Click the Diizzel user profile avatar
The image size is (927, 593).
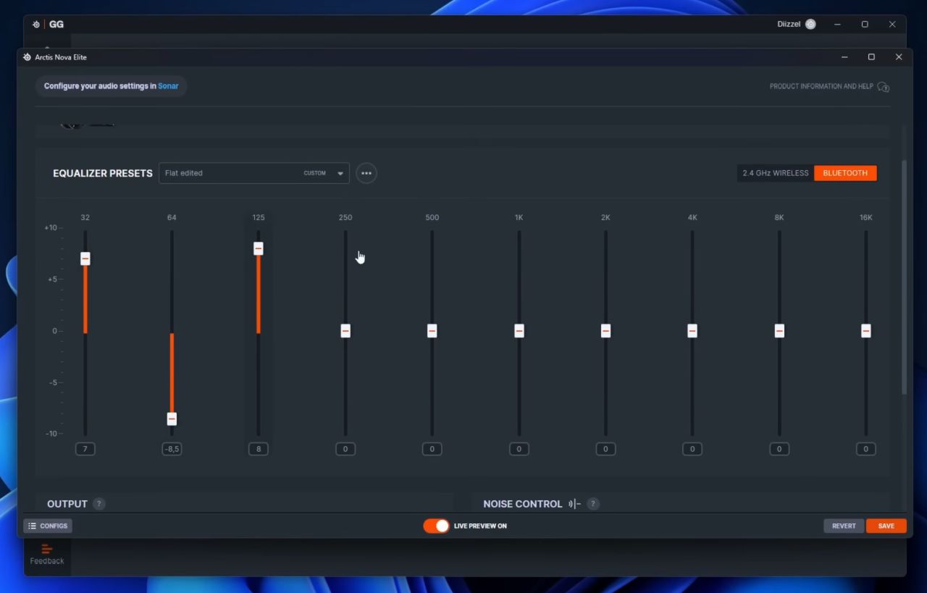(x=810, y=24)
